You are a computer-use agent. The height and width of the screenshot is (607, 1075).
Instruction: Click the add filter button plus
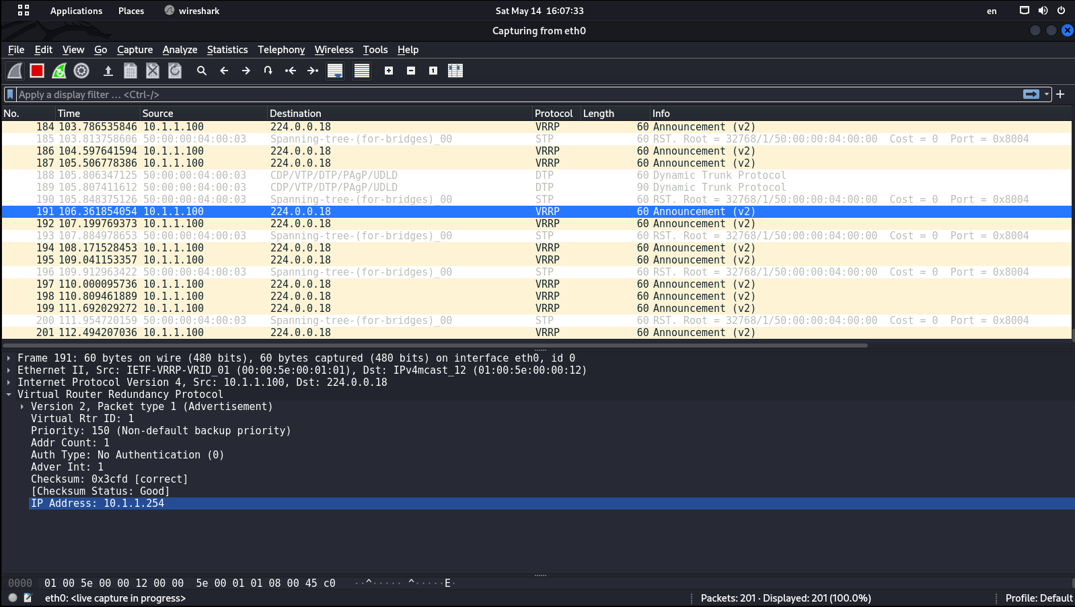1060,94
